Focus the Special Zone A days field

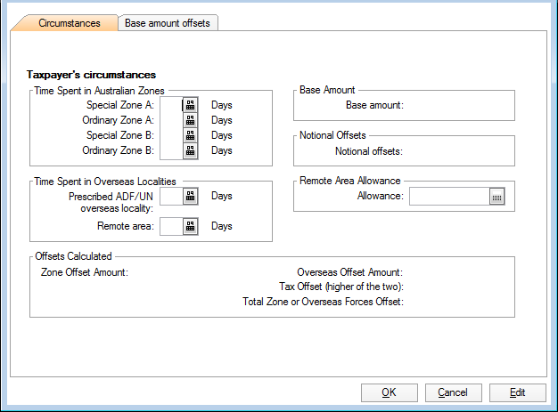(x=170, y=104)
